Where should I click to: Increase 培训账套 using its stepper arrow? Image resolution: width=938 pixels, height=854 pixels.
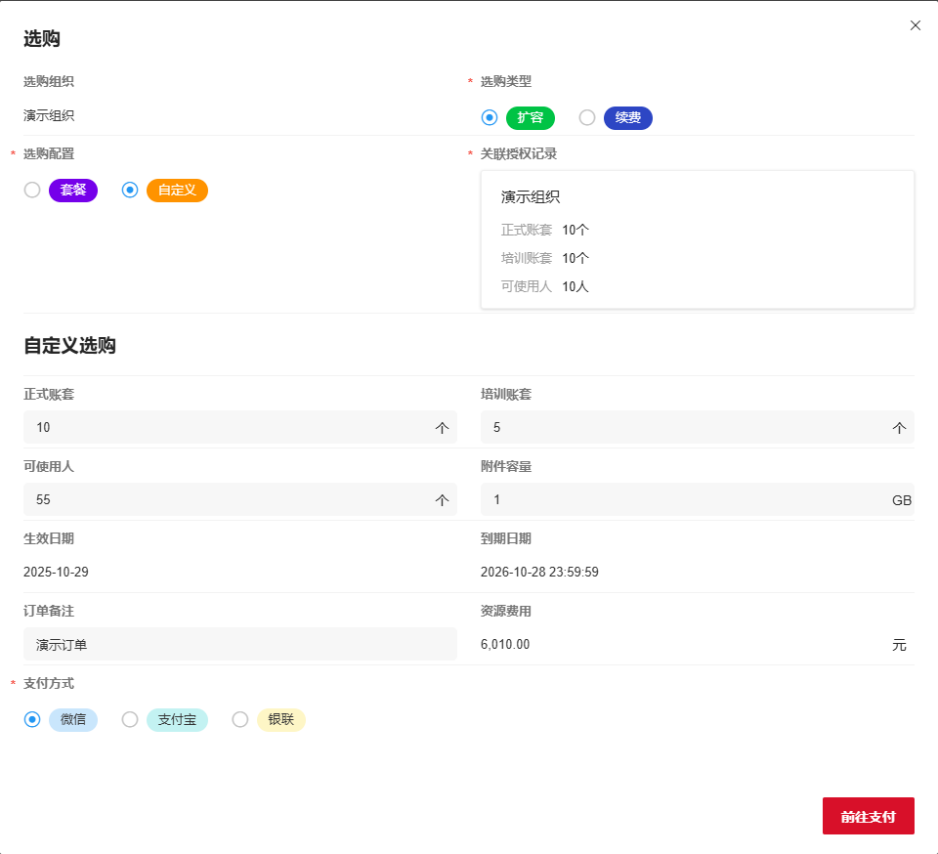point(900,427)
